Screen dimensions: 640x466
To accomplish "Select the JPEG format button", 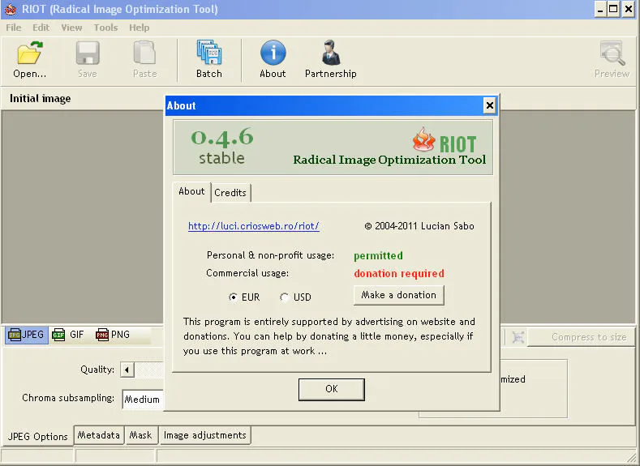I will [x=27, y=335].
